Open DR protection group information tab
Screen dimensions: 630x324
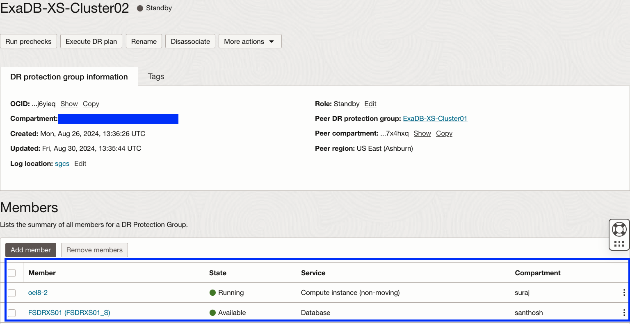(x=69, y=77)
